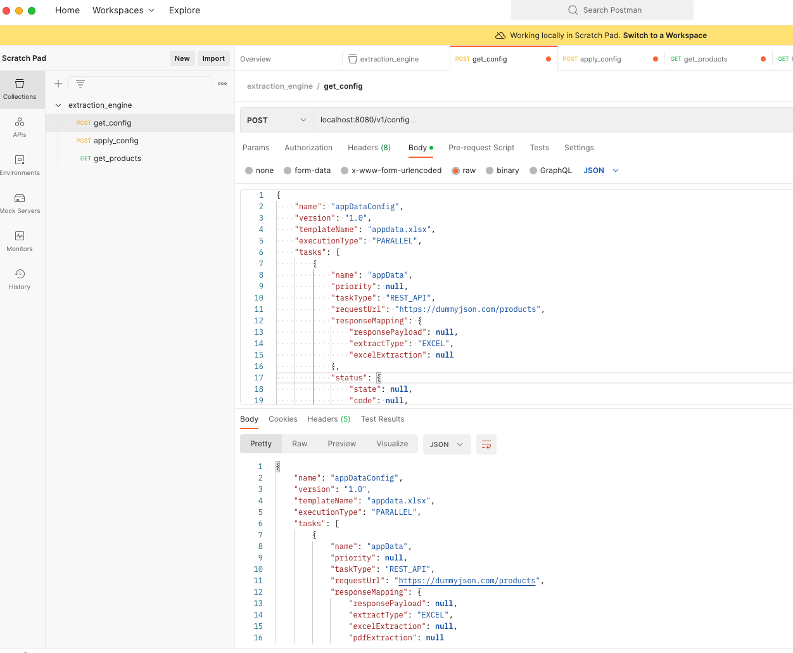This screenshot has width=793, height=653.
Task: Switch response view to Pretty
Action: pyautogui.click(x=261, y=444)
